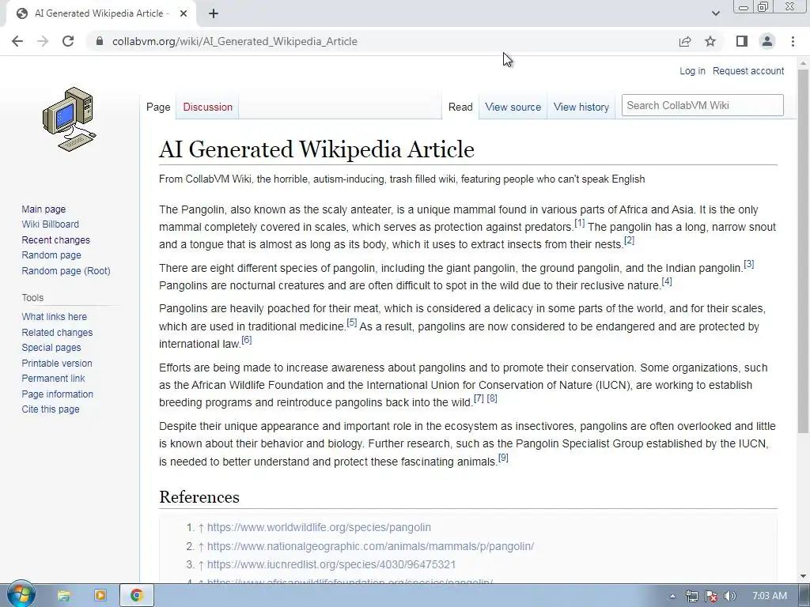810x607 pixels.
Task: Open the worldwildlife.org pangolin reference link
Action: pyautogui.click(x=319, y=527)
